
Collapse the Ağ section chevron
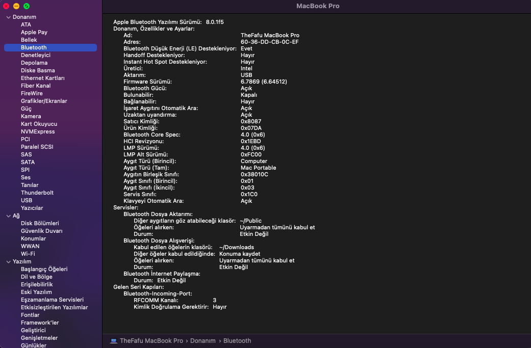point(8,216)
